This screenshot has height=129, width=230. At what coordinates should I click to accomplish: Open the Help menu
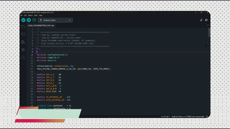41,15
